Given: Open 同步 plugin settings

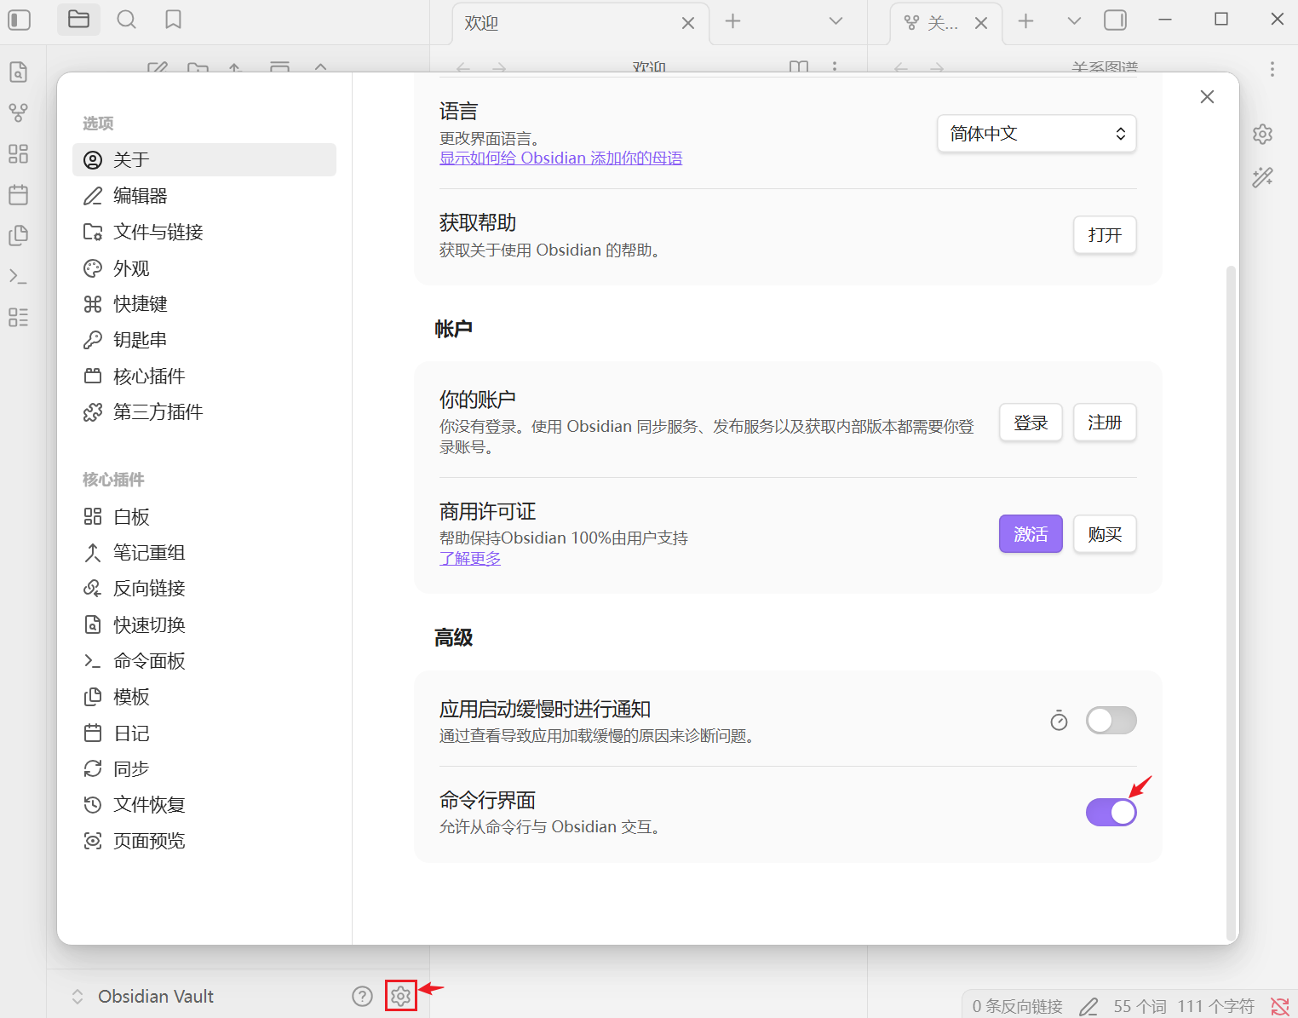Looking at the screenshot, I should pos(204,769).
